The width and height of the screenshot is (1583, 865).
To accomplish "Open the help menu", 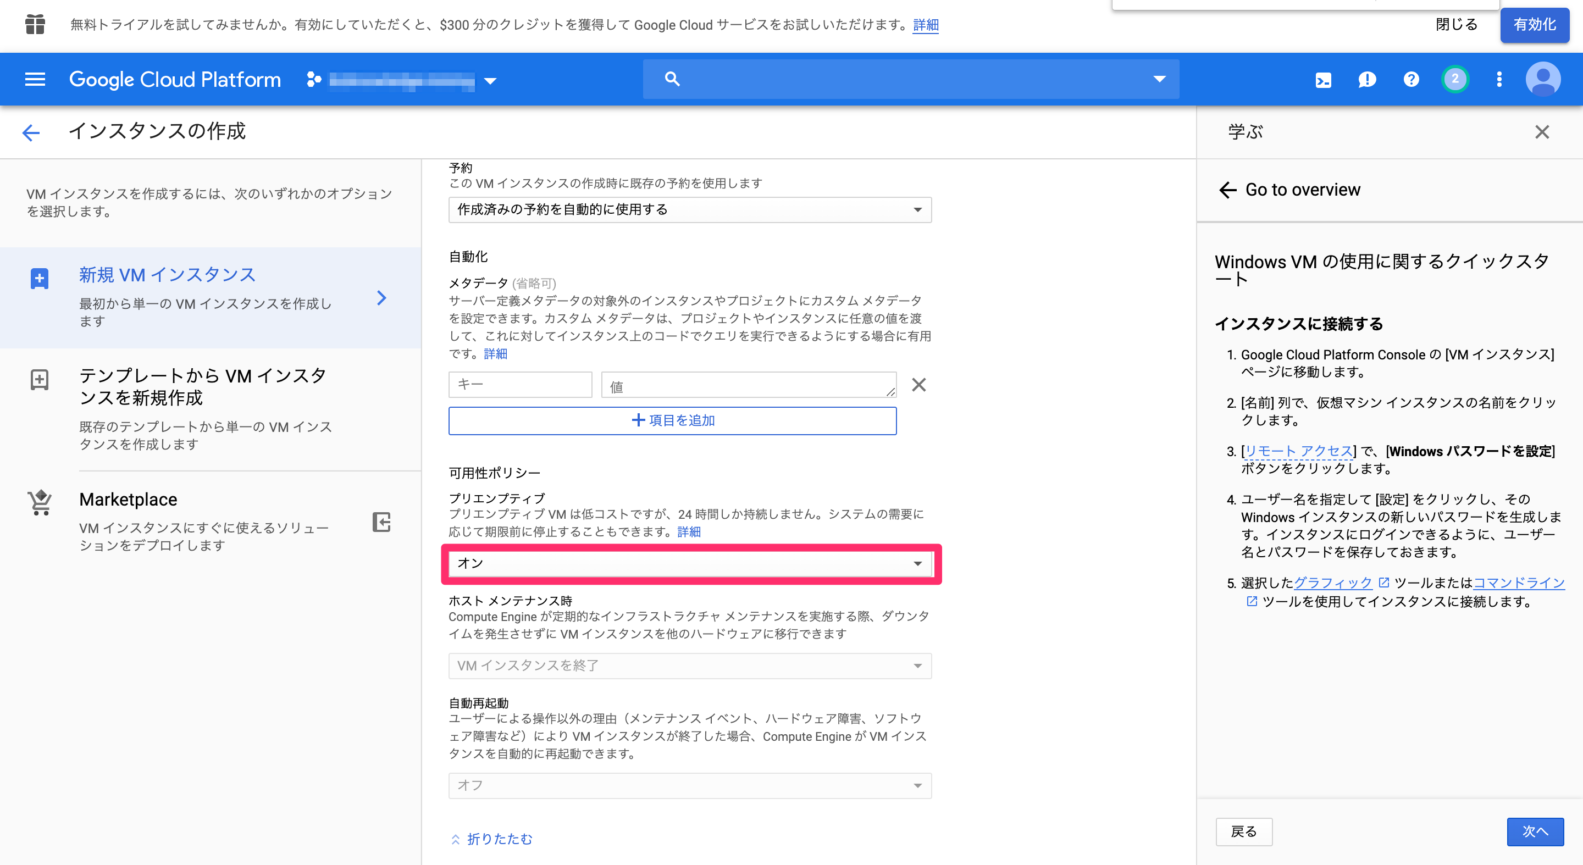I will [1410, 79].
